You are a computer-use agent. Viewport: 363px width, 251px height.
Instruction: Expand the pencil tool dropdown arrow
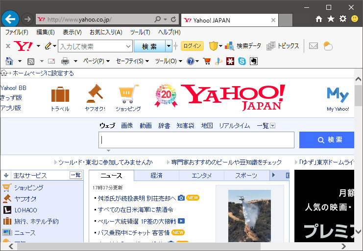click(x=55, y=46)
